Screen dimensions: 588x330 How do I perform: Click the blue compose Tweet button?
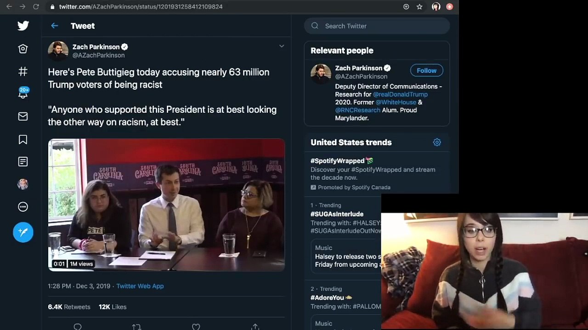pyautogui.click(x=23, y=232)
